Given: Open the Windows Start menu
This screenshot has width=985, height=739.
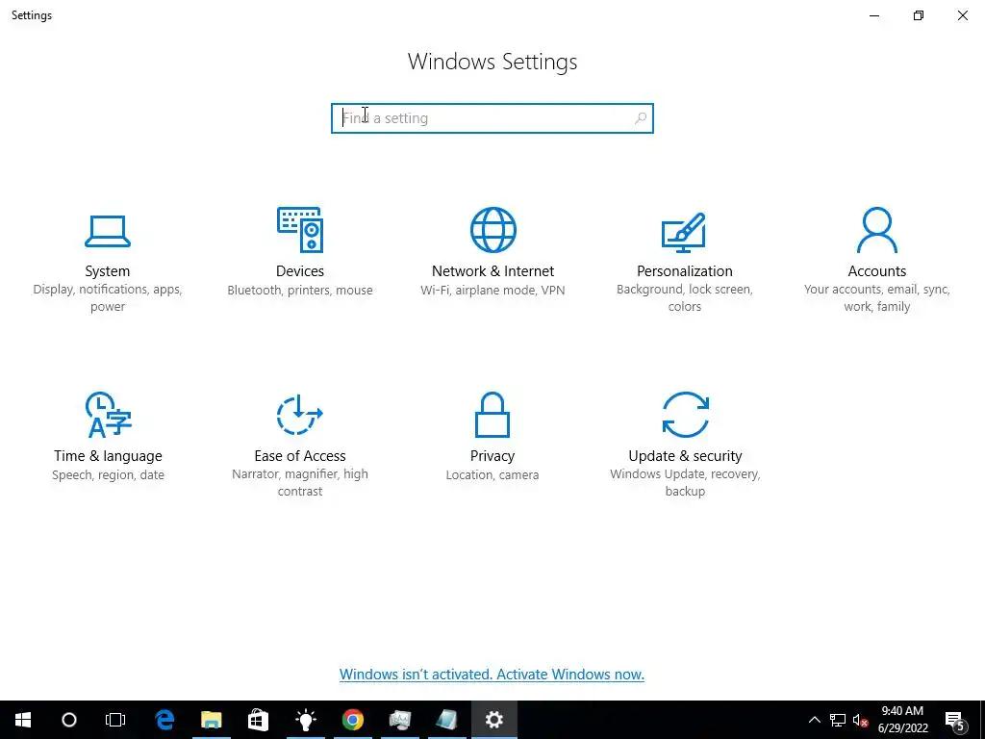Looking at the screenshot, I should 23,720.
